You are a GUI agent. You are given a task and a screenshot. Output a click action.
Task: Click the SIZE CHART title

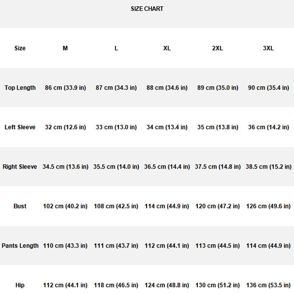(x=147, y=9)
